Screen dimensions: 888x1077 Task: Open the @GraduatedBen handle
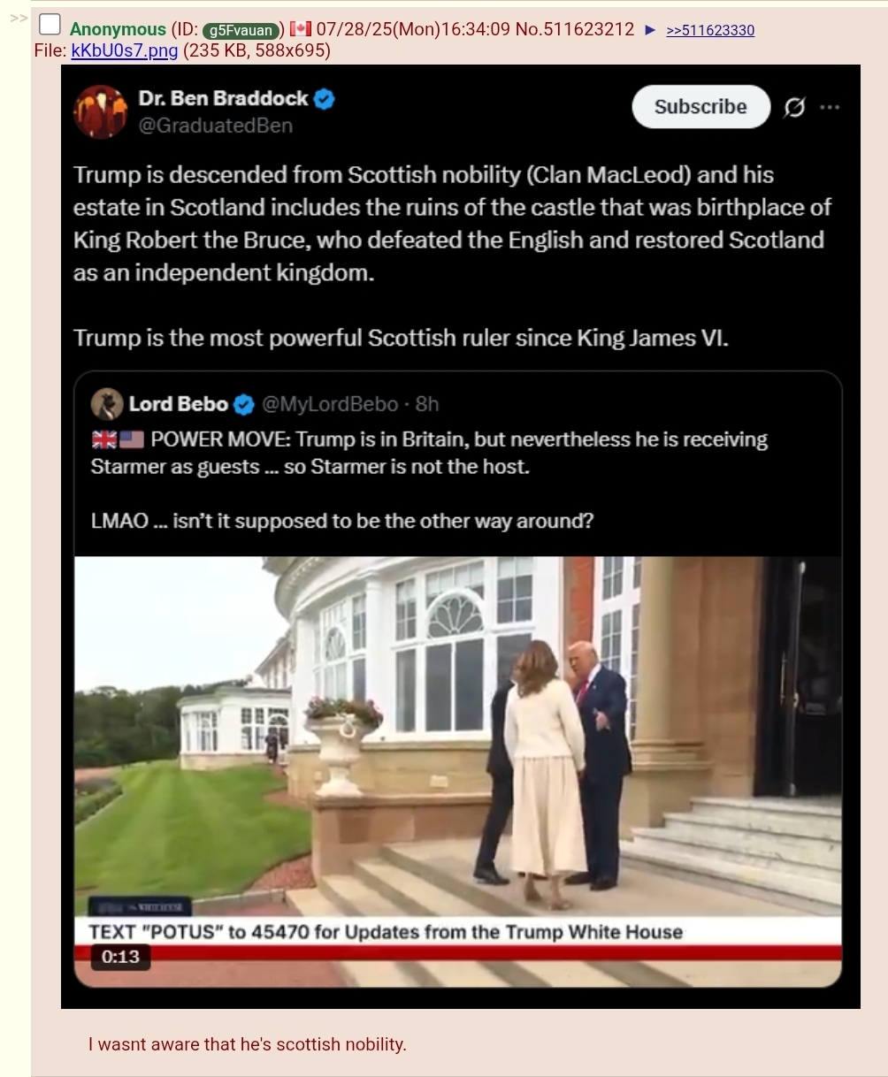click(x=215, y=126)
